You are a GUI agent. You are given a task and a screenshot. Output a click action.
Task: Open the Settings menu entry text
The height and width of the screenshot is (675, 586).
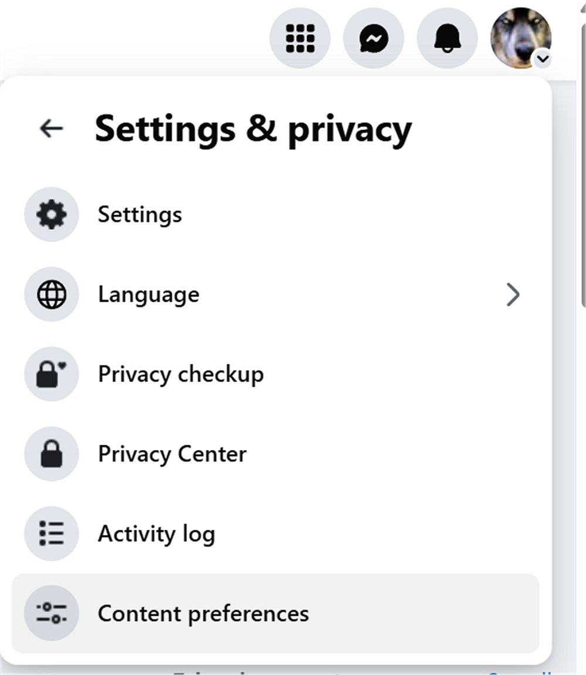(x=139, y=214)
